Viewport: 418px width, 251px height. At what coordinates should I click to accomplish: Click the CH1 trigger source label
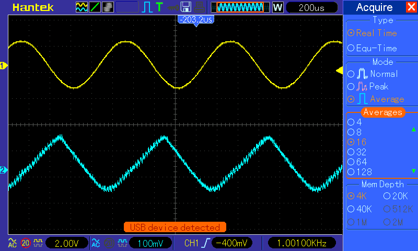pos(191,243)
